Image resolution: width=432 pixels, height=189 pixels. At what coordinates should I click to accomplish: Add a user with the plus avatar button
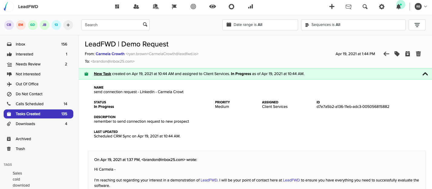(68, 25)
